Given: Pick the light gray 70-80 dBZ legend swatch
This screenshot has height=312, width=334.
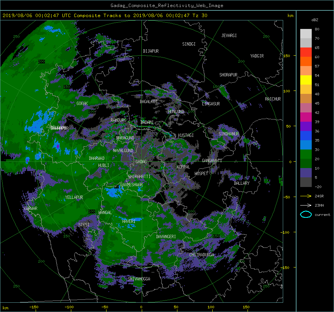Looking at the screenshot, I should 306,34.
